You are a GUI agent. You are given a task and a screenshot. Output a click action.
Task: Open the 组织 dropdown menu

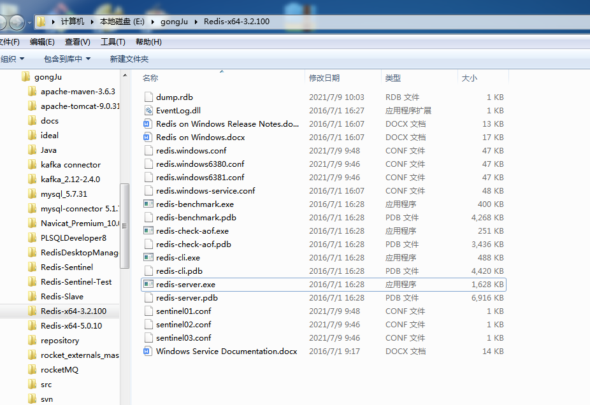click(12, 59)
